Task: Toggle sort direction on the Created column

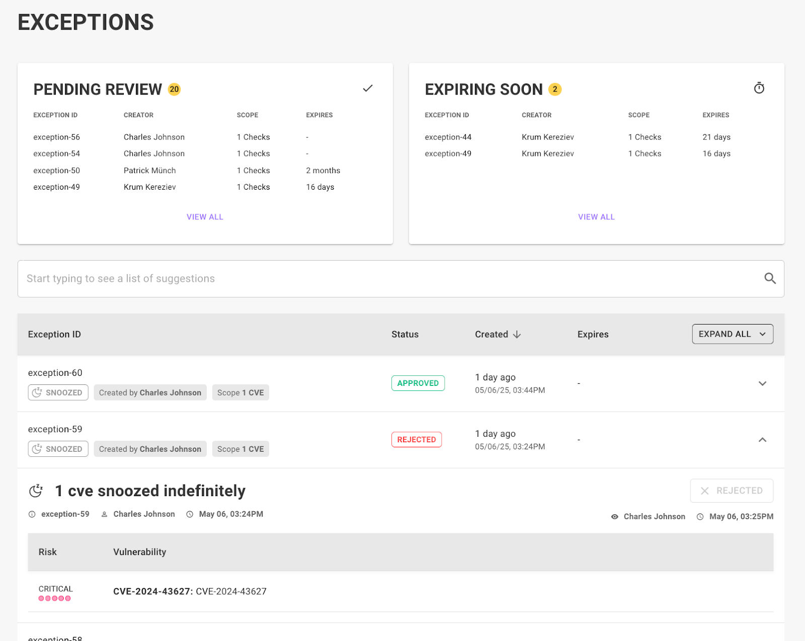Action: [517, 334]
